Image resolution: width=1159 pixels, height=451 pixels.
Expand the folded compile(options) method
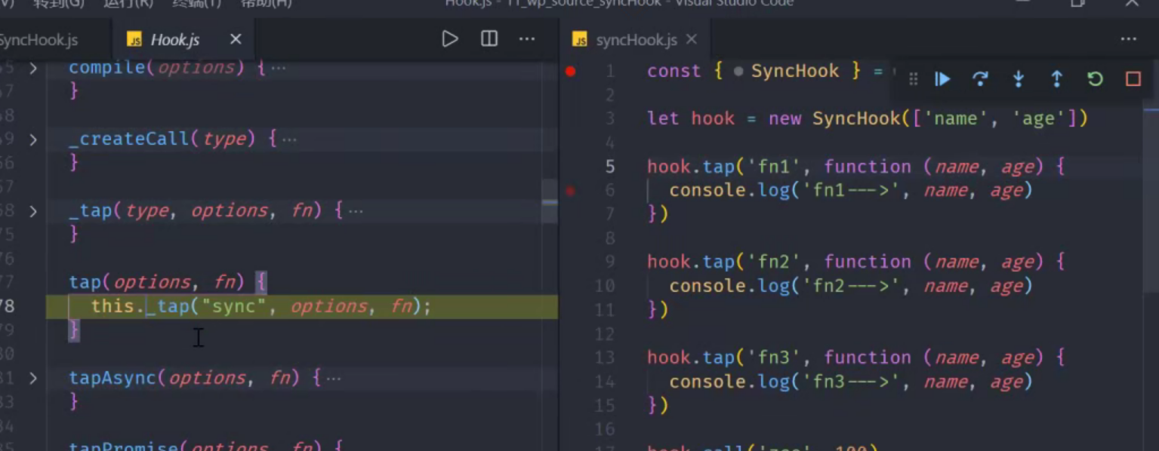pos(33,68)
